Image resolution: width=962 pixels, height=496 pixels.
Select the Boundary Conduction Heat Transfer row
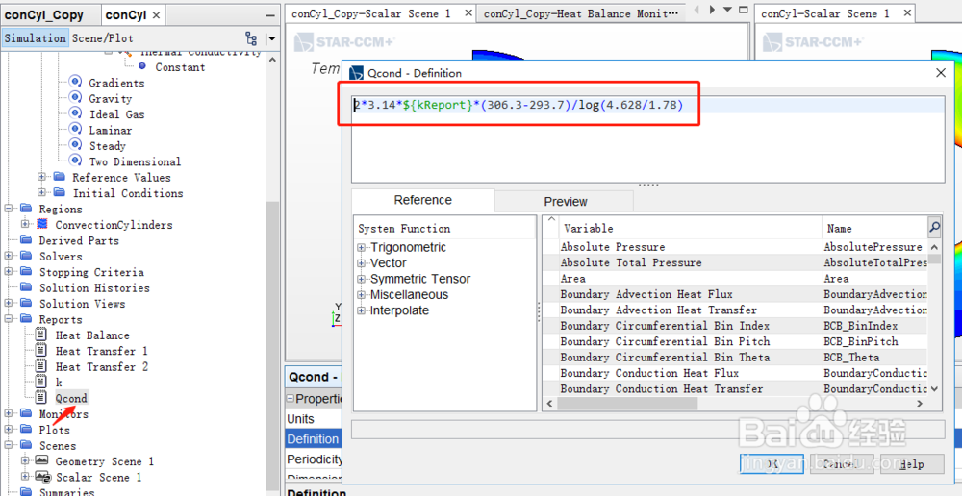pyautogui.click(x=735, y=388)
